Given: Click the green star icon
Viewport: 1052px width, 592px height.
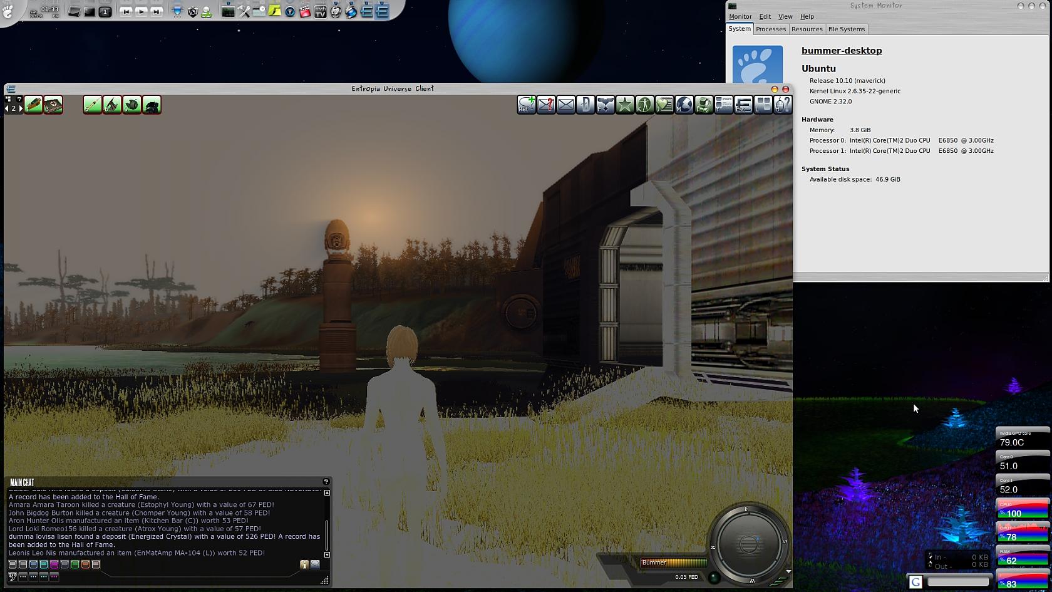Looking at the screenshot, I should (x=625, y=105).
